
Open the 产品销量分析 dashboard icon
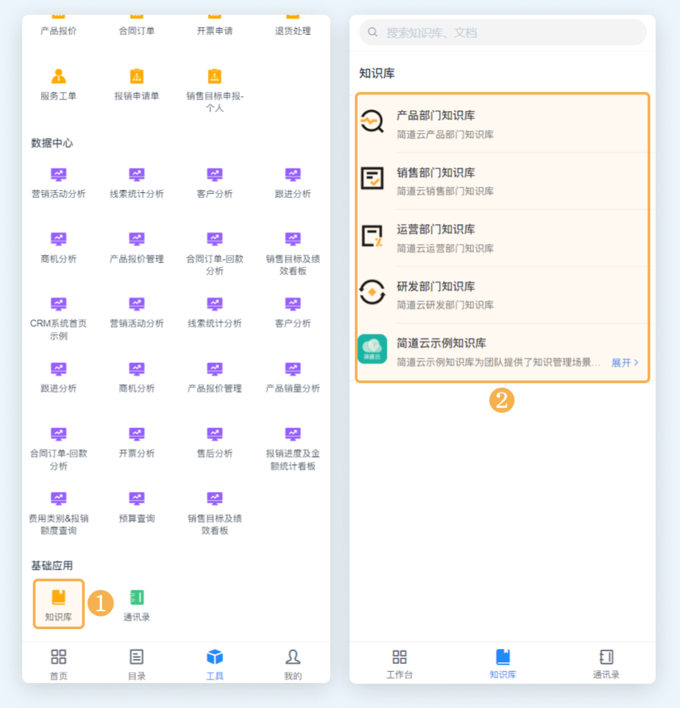(293, 369)
